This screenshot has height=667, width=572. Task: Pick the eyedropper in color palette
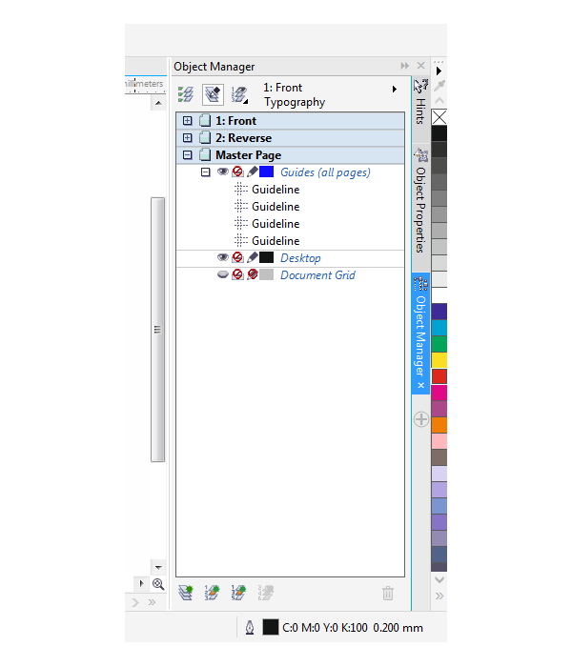[439, 86]
